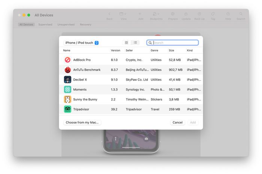Select the Tripadvisor app icon

point(67,109)
